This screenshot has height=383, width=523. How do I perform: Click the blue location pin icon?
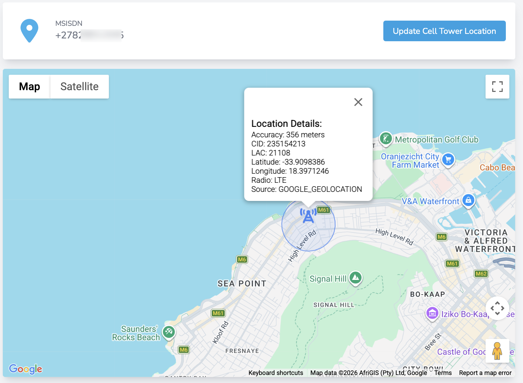tap(29, 31)
